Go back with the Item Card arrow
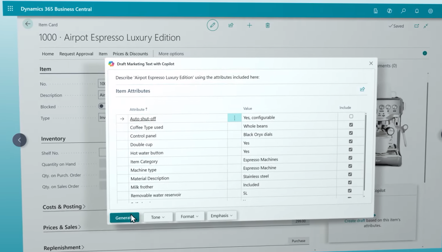Image resolution: width=442 pixels, height=252 pixels. (x=28, y=24)
